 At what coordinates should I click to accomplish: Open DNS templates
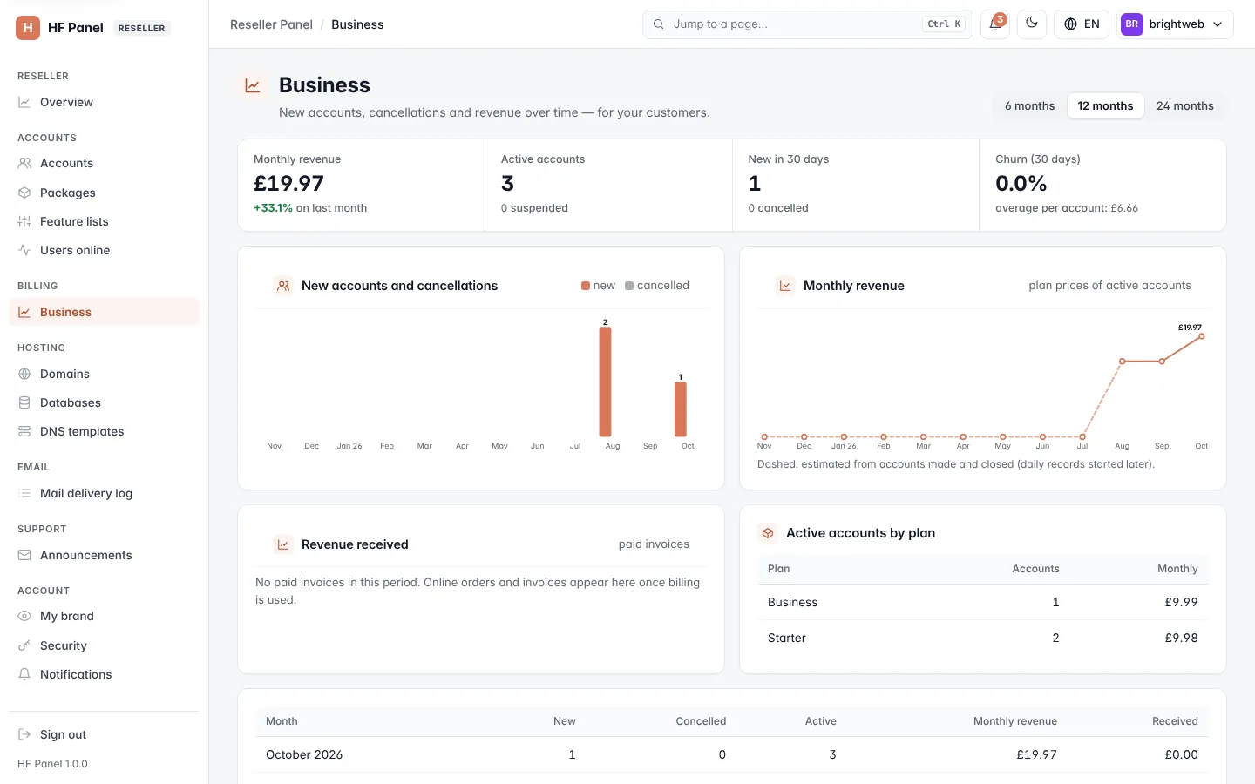pos(104,431)
